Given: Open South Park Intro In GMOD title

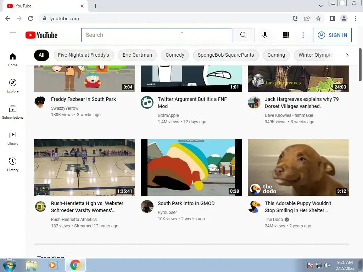Looking at the screenshot, I should [186, 203].
